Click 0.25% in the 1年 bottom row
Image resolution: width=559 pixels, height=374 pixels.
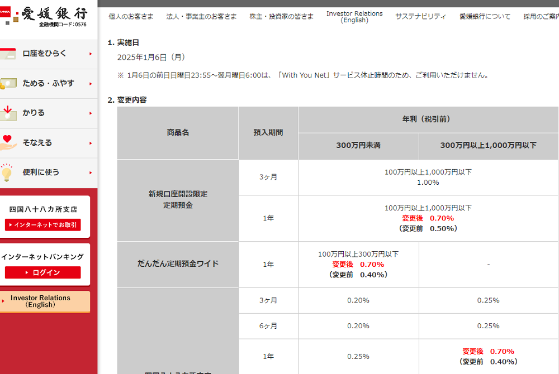[x=358, y=357]
